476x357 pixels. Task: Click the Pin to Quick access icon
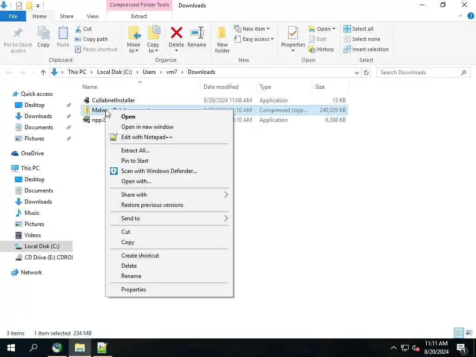(18, 33)
